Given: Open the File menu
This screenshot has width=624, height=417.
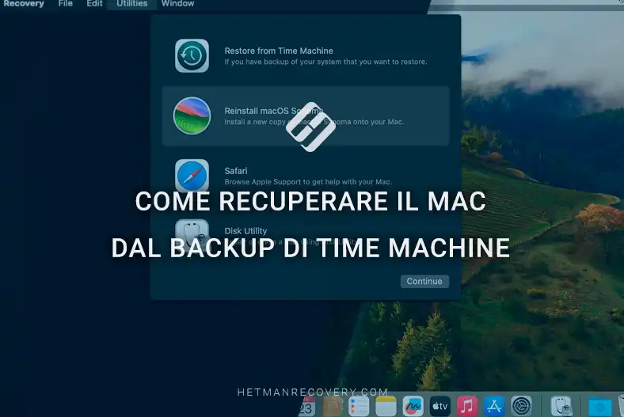Looking at the screenshot, I should (66, 4).
